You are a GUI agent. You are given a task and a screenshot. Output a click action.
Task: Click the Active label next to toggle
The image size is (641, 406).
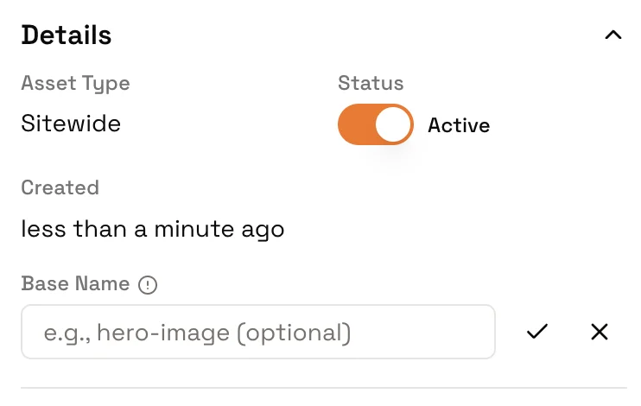click(459, 125)
